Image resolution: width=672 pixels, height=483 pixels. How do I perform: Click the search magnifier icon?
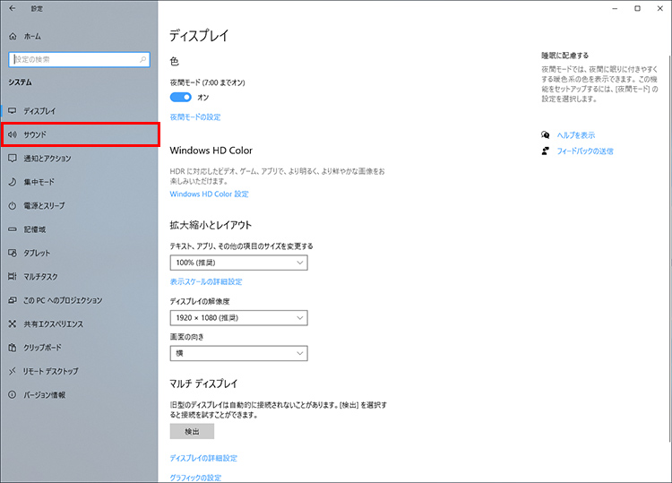pyautogui.click(x=142, y=59)
